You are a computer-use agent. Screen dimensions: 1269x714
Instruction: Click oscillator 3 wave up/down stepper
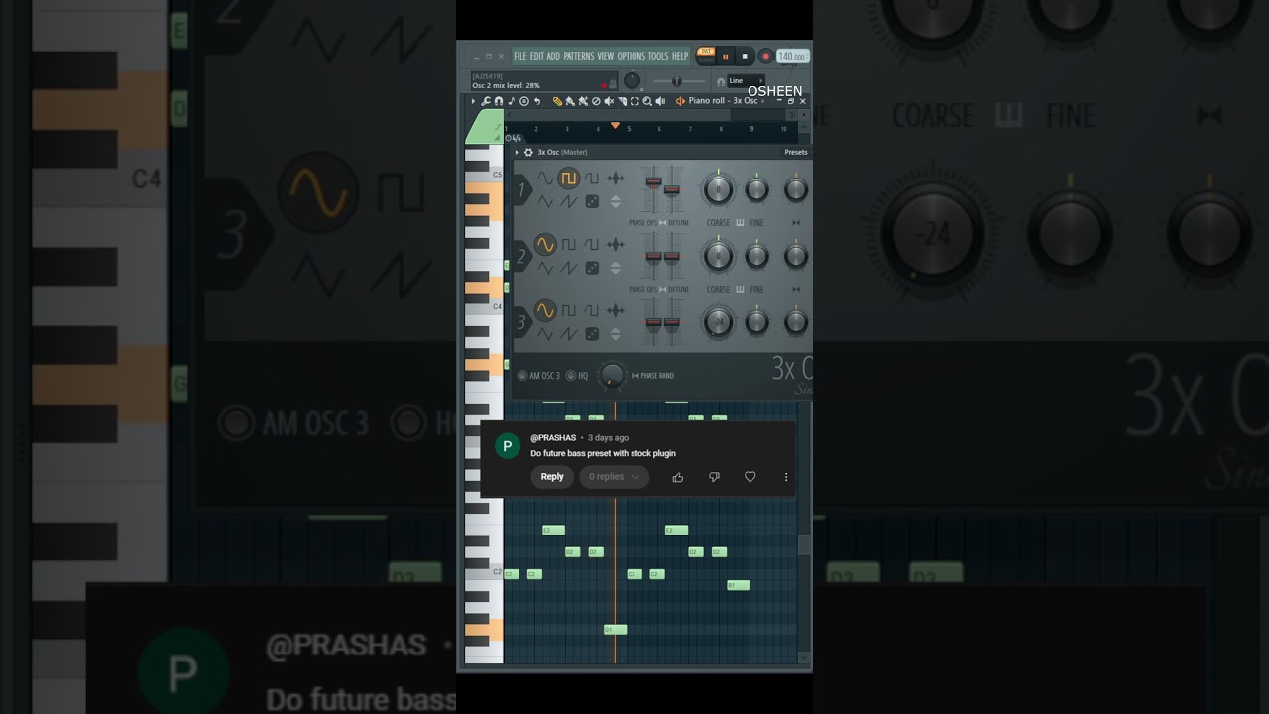(616, 334)
